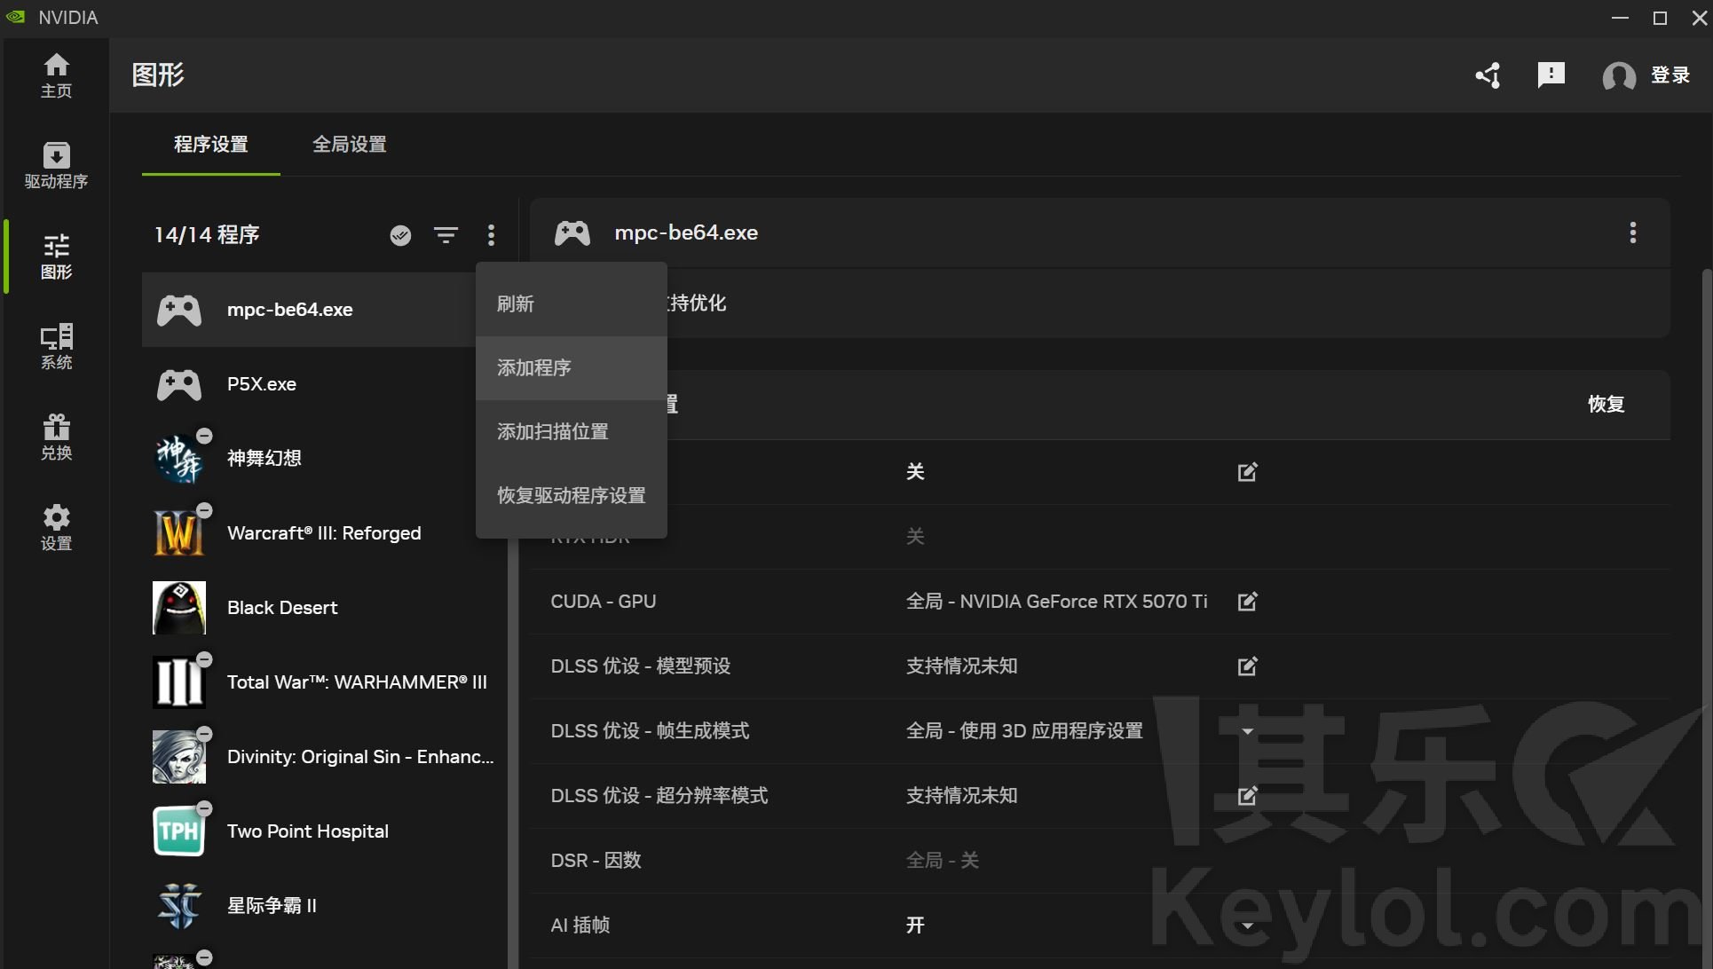Choose 添加程序 from the menu
The image size is (1713, 969).
[534, 367]
